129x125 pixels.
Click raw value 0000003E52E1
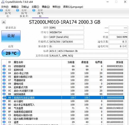(x=115, y=66)
